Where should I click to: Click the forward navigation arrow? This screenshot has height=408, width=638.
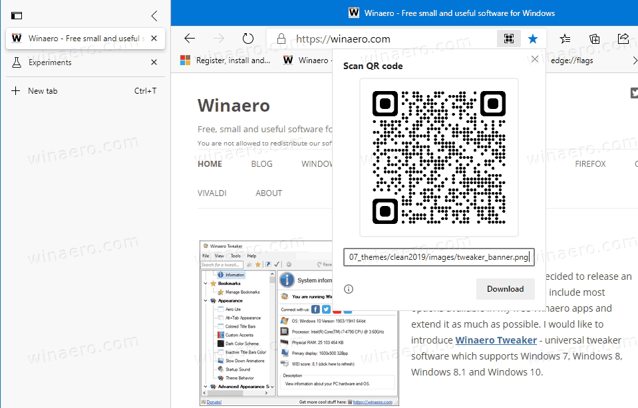(219, 39)
